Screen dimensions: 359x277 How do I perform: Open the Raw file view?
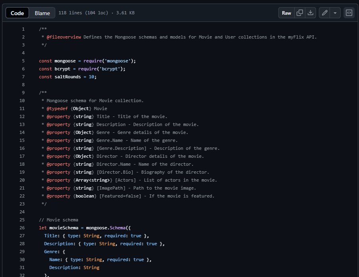tap(286, 13)
